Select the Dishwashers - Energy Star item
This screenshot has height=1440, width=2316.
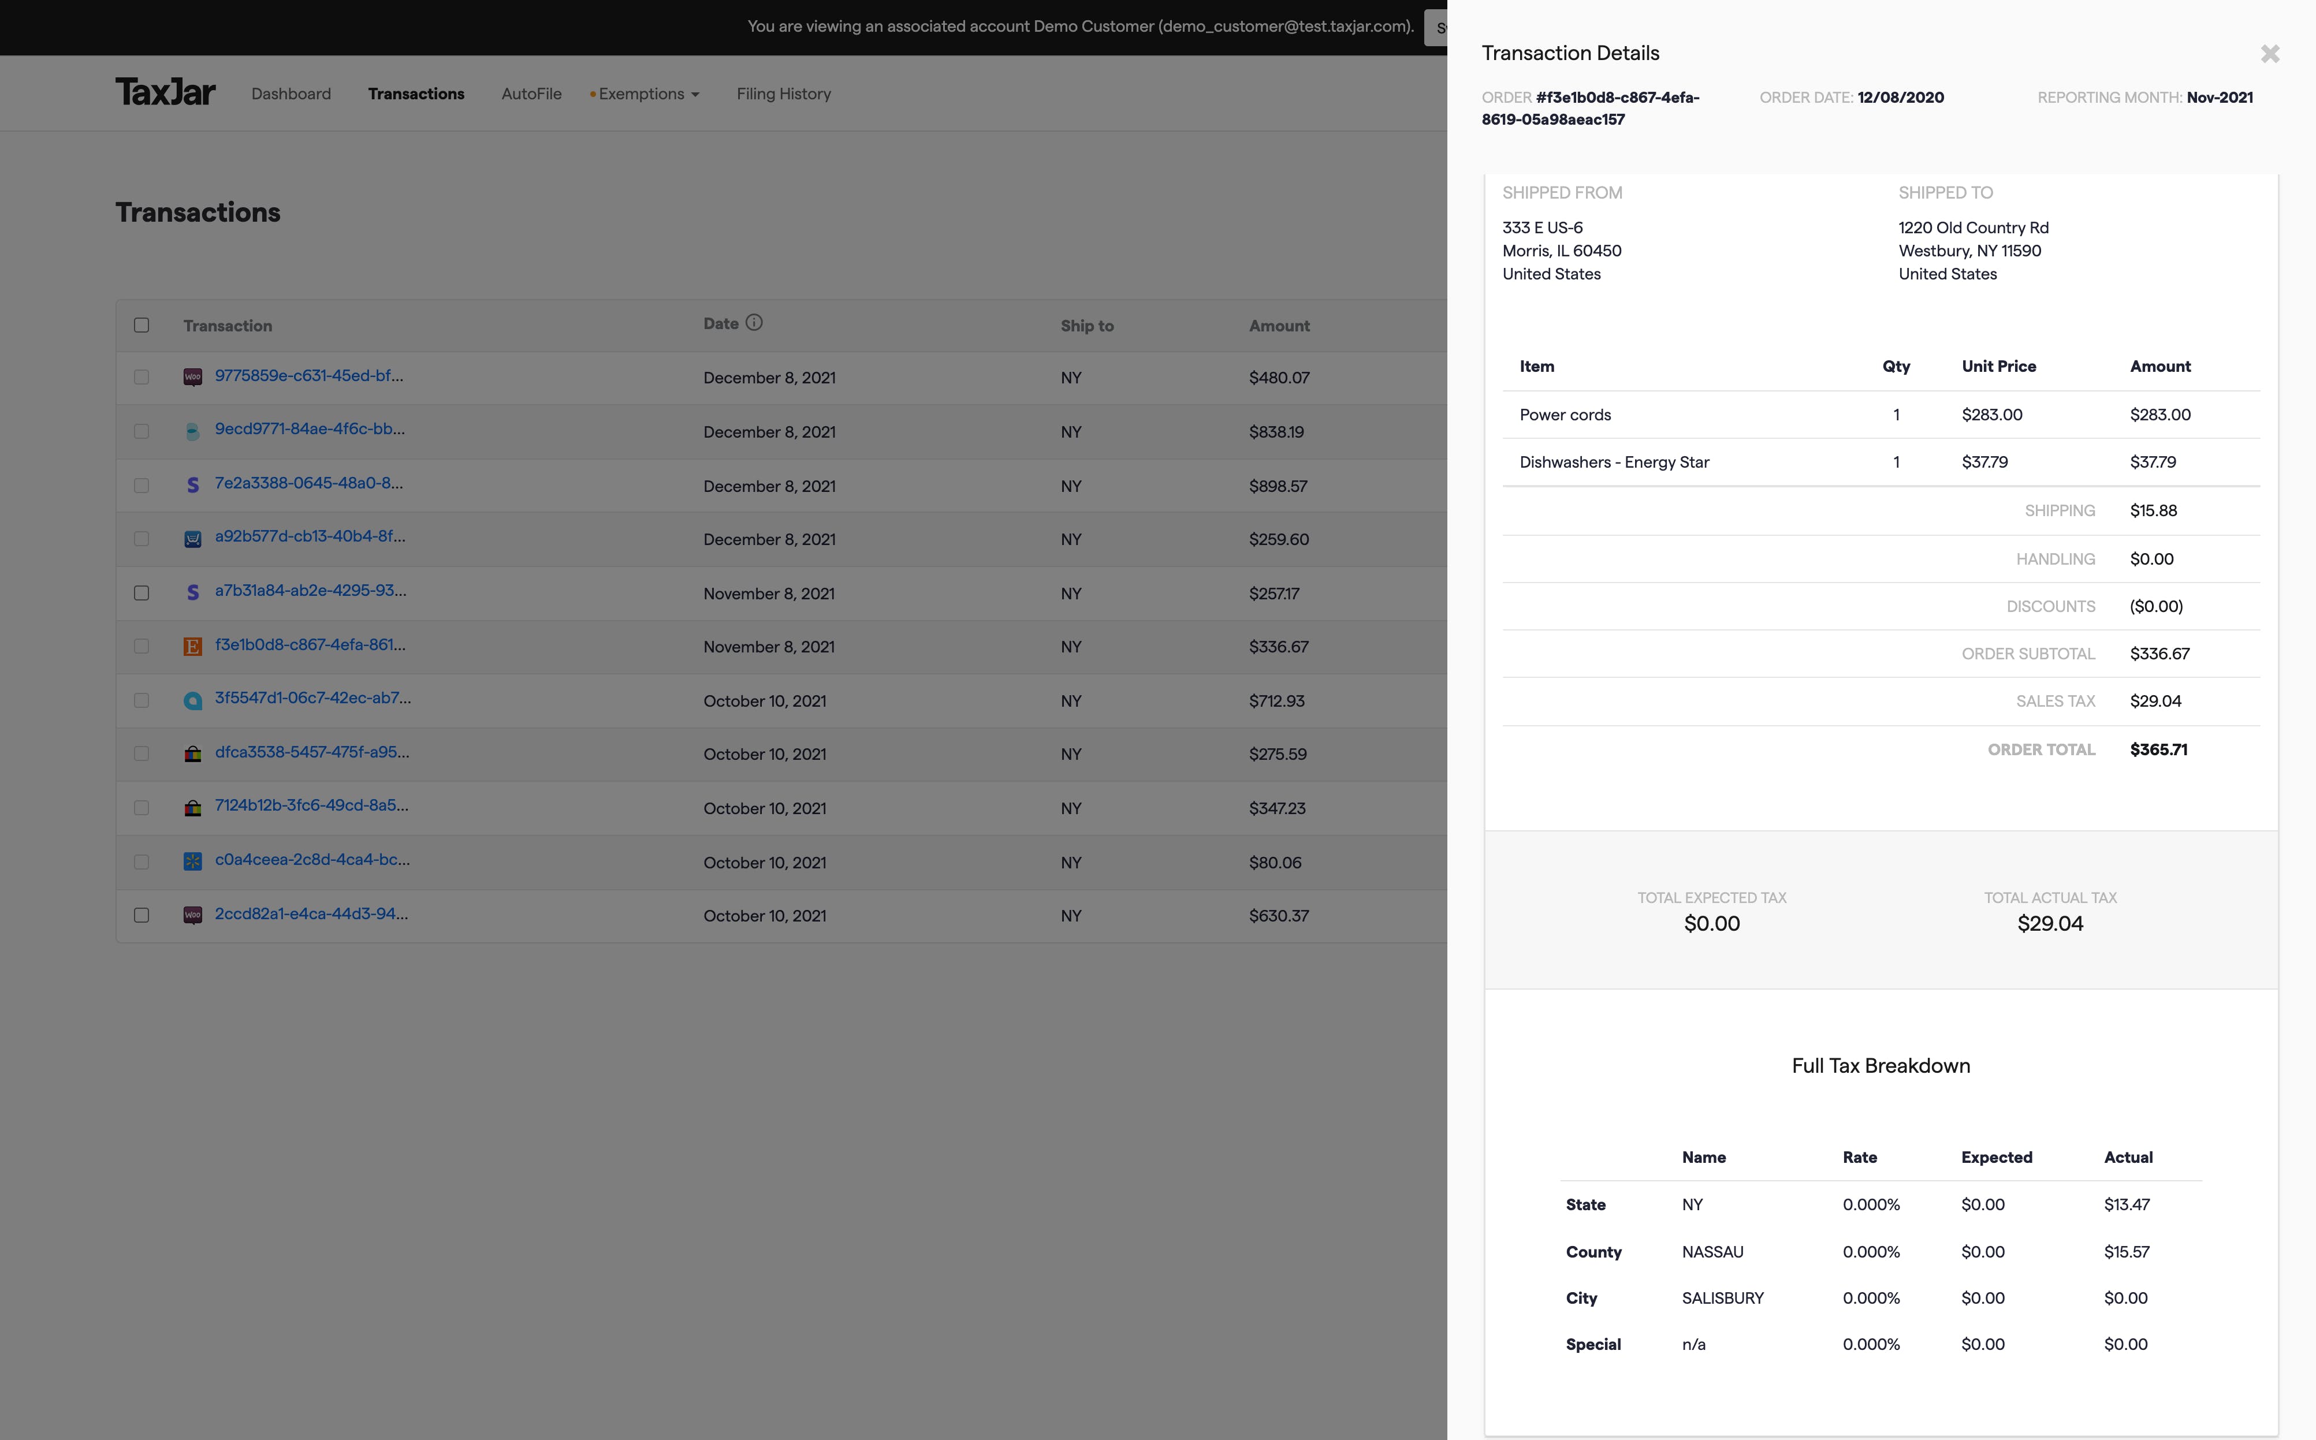click(1881, 463)
